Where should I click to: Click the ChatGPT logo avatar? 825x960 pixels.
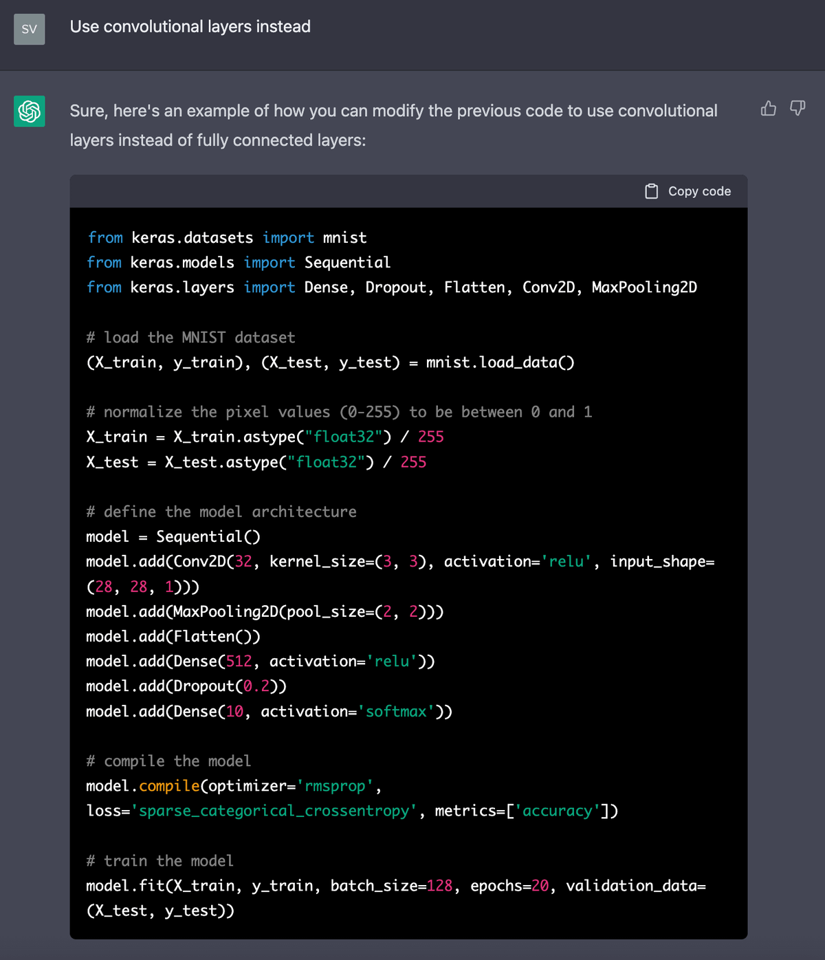pyautogui.click(x=30, y=111)
